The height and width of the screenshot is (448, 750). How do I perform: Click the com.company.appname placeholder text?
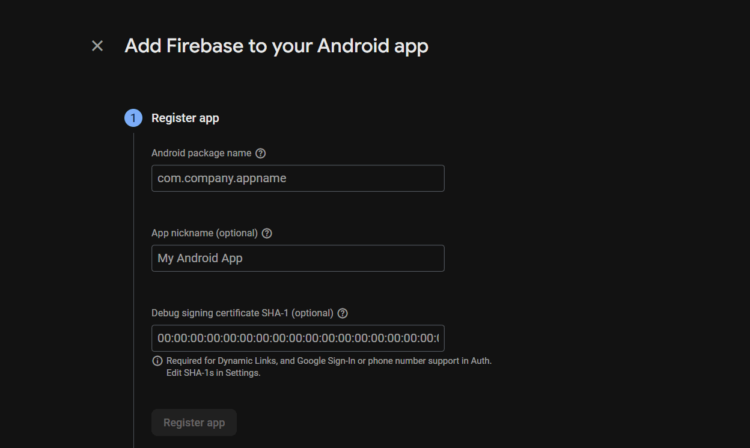(222, 178)
